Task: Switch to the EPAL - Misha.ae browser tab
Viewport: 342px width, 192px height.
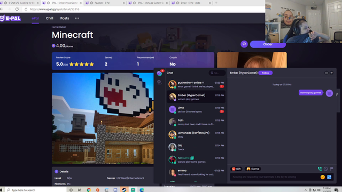Action: click(149, 3)
